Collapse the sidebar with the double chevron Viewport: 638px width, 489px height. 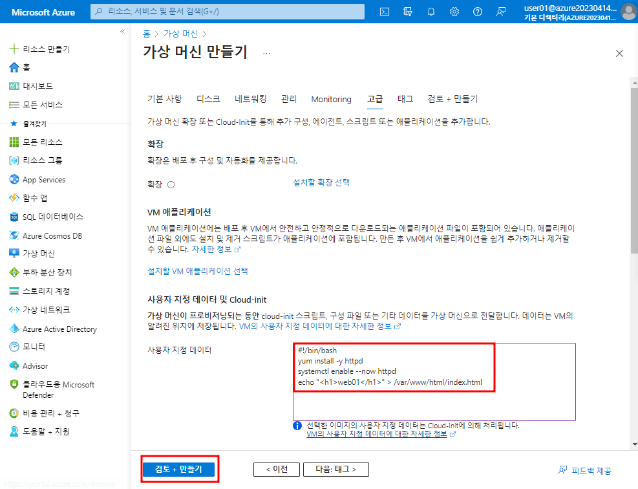122,31
